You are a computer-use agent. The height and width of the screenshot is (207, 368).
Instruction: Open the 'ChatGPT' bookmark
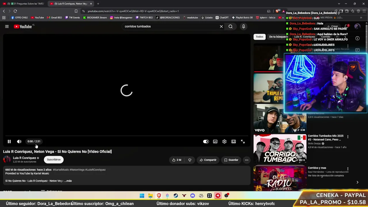(222, 18)
